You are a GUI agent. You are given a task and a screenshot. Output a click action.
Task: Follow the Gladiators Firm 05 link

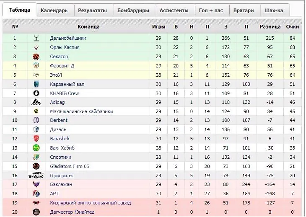(x=70, y=166)
